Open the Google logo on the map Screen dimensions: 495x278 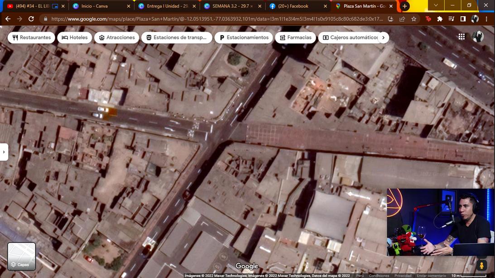[x=247, y=266]
